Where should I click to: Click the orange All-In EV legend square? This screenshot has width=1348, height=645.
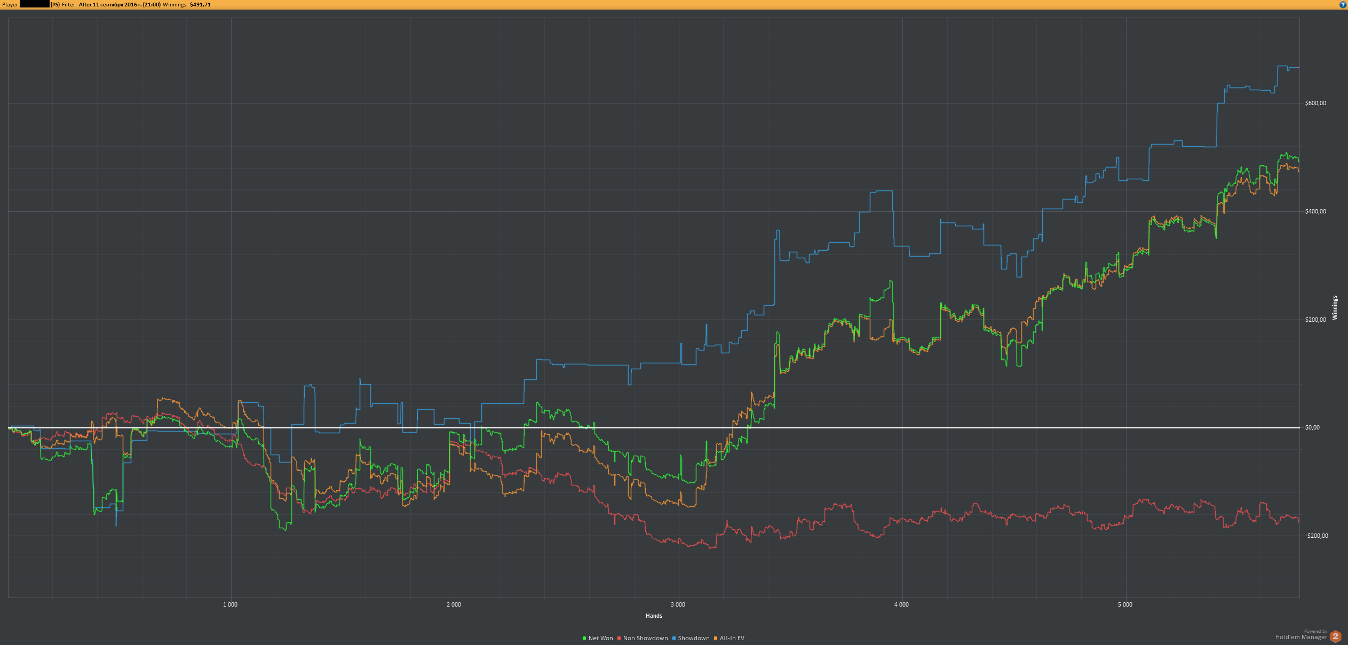tap(716, 638)
